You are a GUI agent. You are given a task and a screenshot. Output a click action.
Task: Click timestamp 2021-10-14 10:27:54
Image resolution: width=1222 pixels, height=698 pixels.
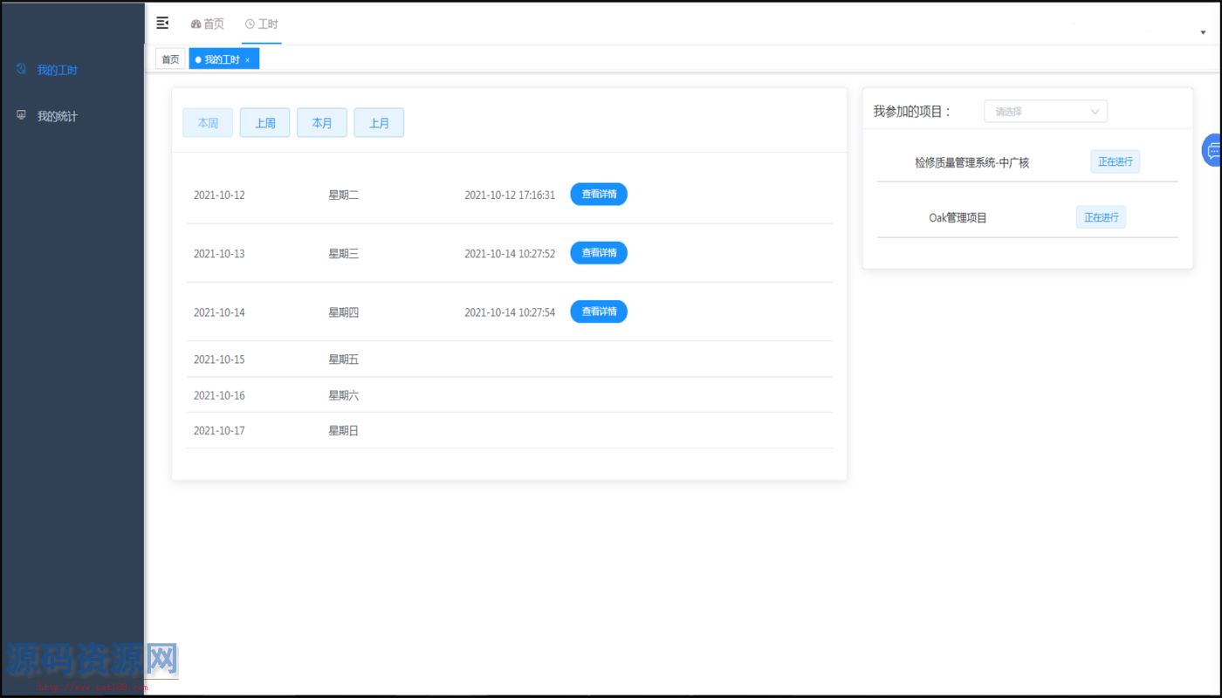[510, 312]
